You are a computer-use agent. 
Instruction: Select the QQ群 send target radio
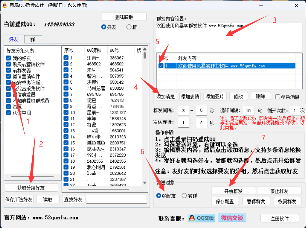pos(184,195)
